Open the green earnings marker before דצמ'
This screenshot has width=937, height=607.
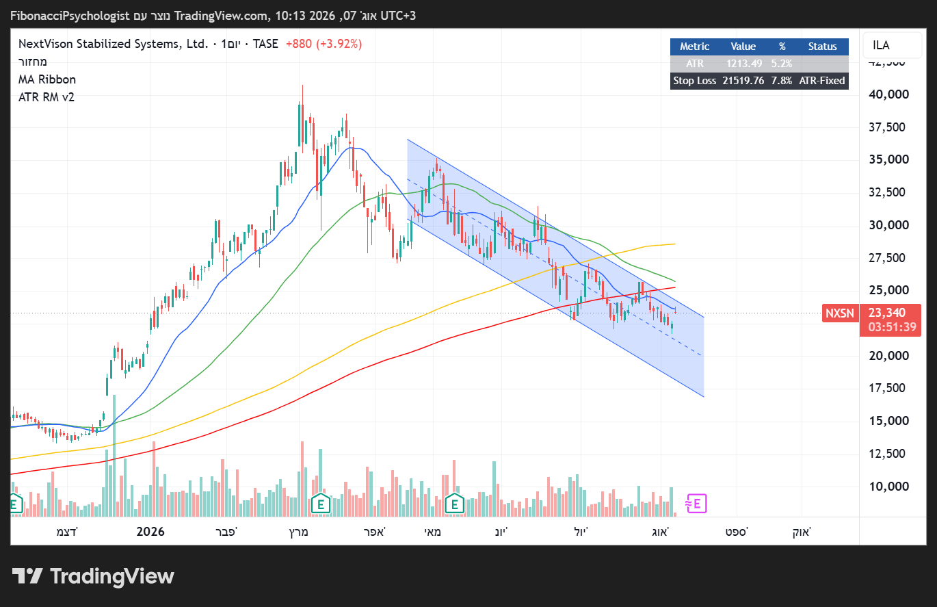click(x=16, y=504)
